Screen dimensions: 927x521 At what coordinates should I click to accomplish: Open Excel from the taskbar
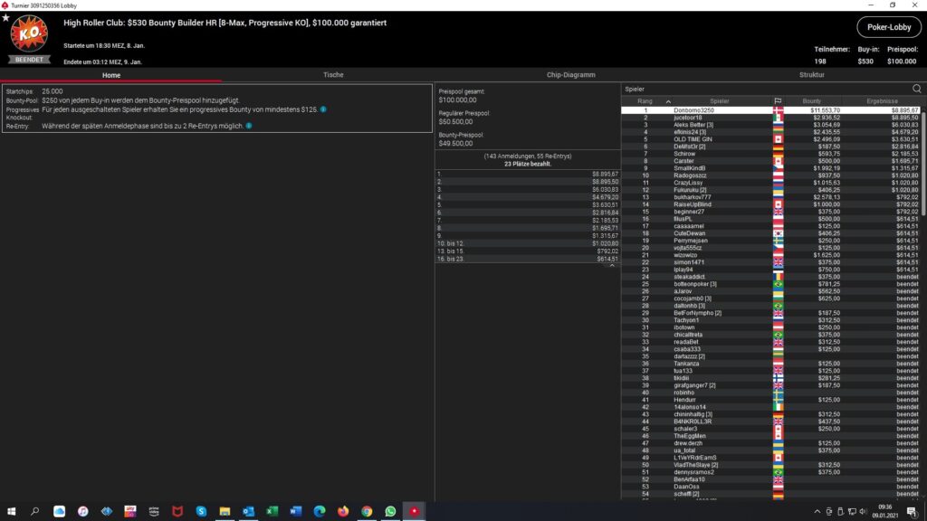click(x=272, y=511)
